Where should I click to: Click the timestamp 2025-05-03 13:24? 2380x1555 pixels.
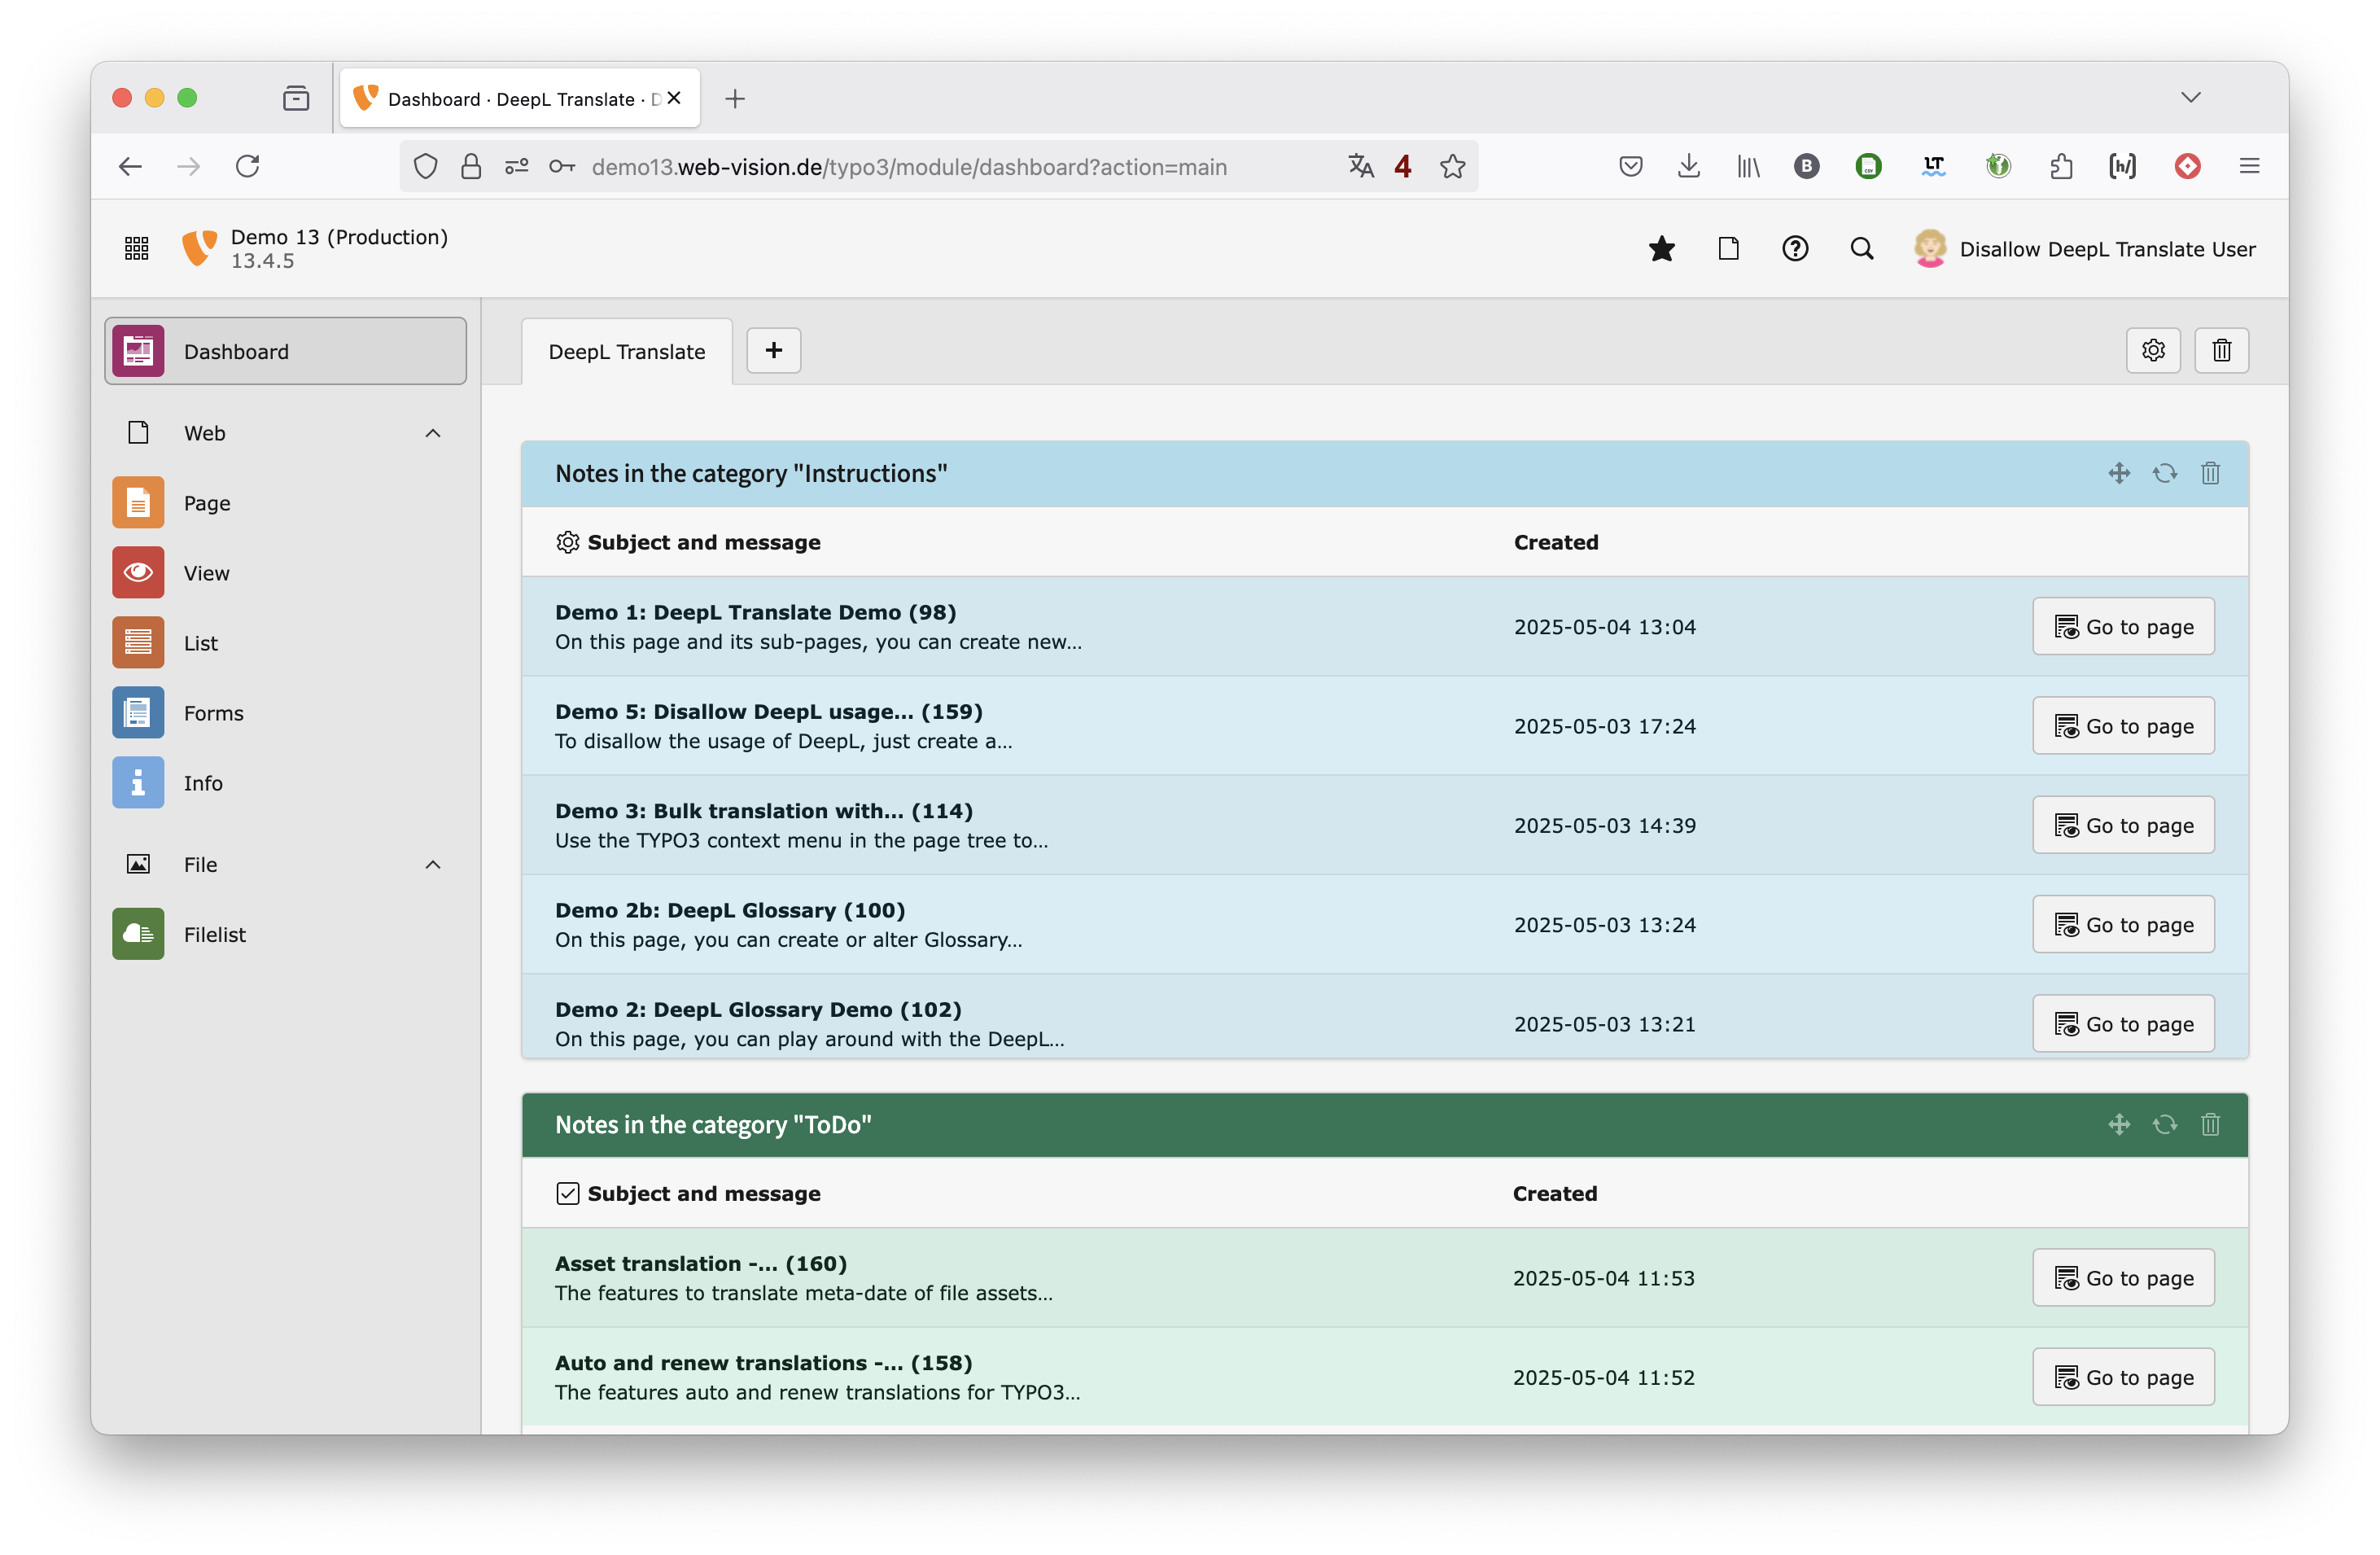[x=1604, y=925]
